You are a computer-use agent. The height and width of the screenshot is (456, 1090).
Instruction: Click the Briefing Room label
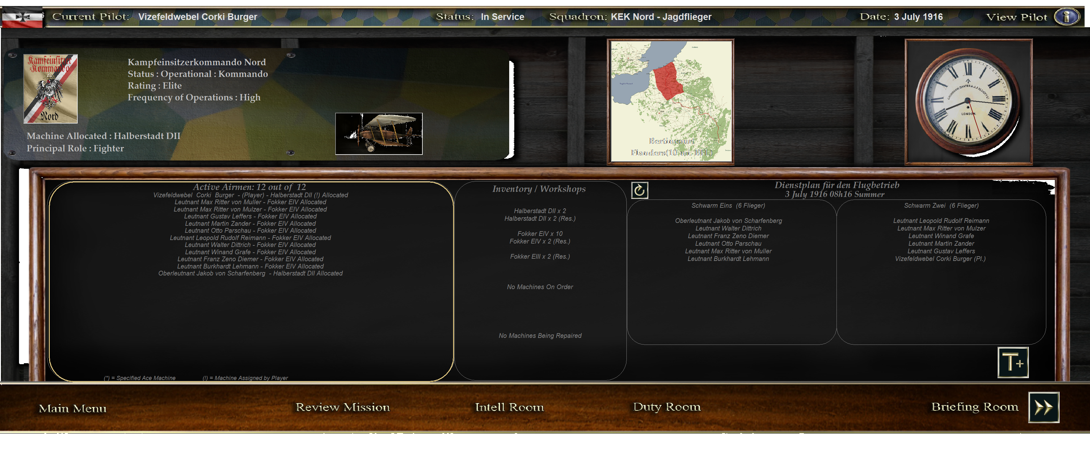[974, 407]
